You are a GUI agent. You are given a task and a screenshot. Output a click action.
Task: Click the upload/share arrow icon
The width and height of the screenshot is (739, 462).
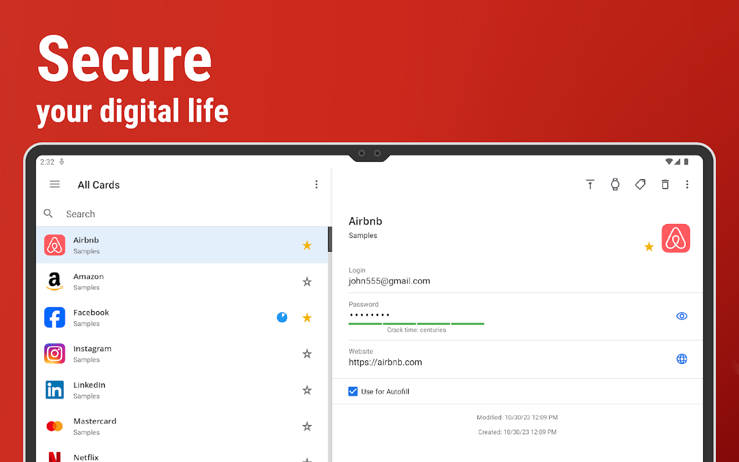click(590, 184)
